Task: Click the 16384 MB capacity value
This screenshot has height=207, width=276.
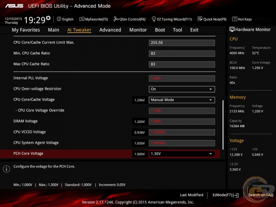Action: 237,126
